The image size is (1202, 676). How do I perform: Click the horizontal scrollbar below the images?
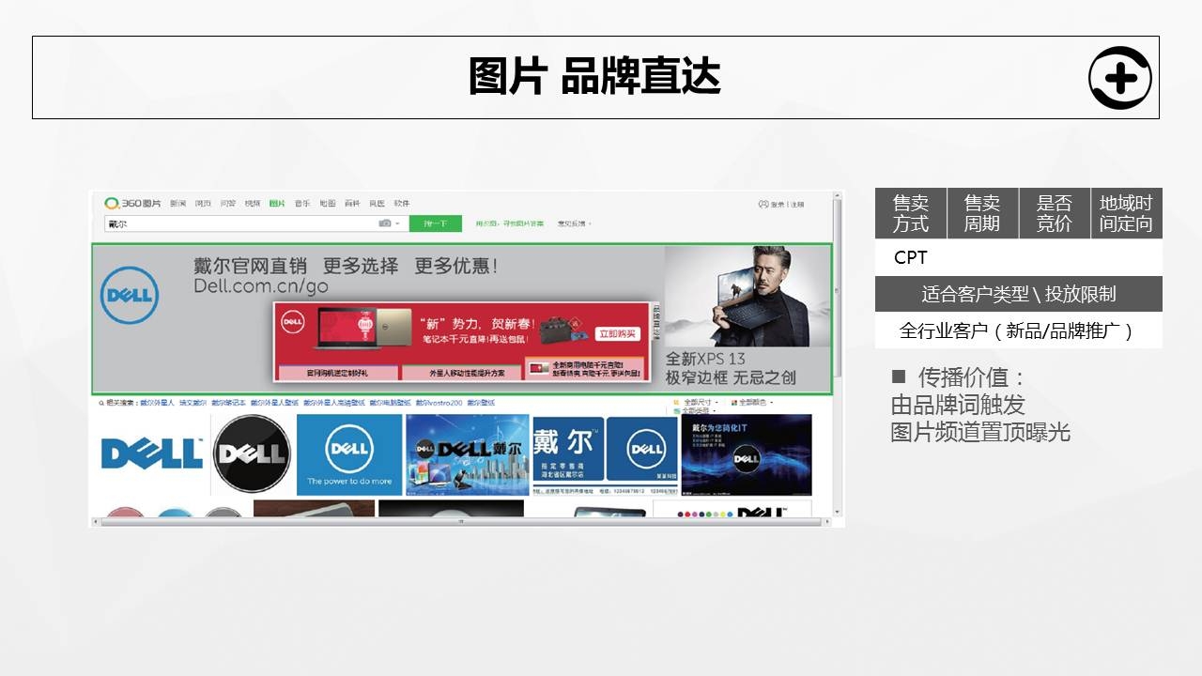(460, 521)
